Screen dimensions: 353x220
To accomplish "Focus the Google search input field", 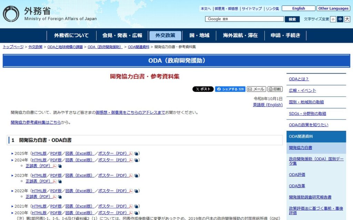I will [244, 19].
